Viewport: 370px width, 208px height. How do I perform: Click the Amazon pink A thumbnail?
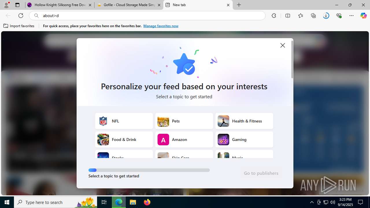[x=163, y=140]
